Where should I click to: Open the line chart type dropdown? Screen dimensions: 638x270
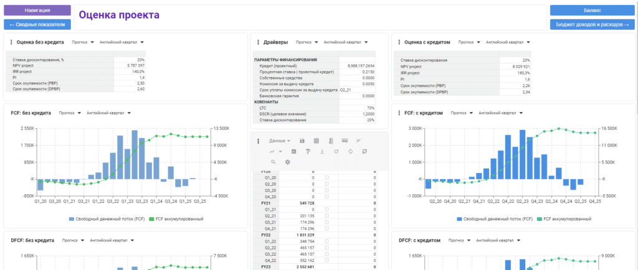(x=275, y=151)
